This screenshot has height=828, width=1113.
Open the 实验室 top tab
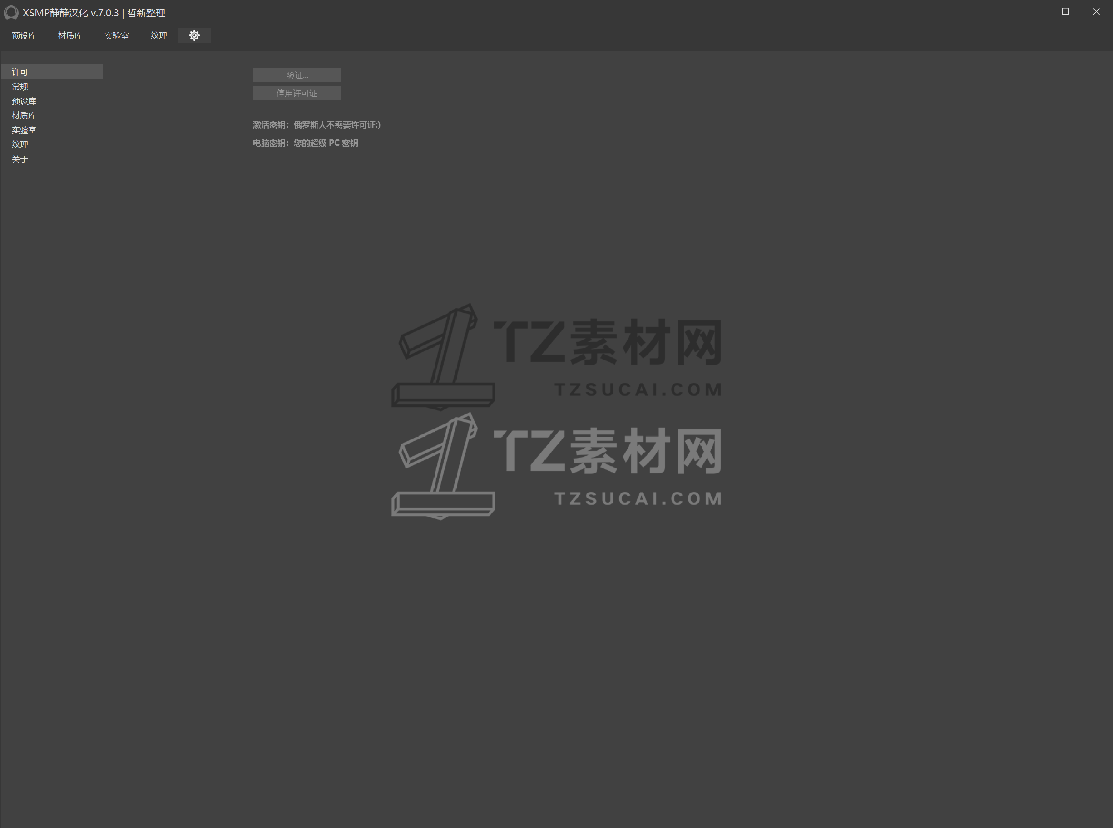[116, 35]
